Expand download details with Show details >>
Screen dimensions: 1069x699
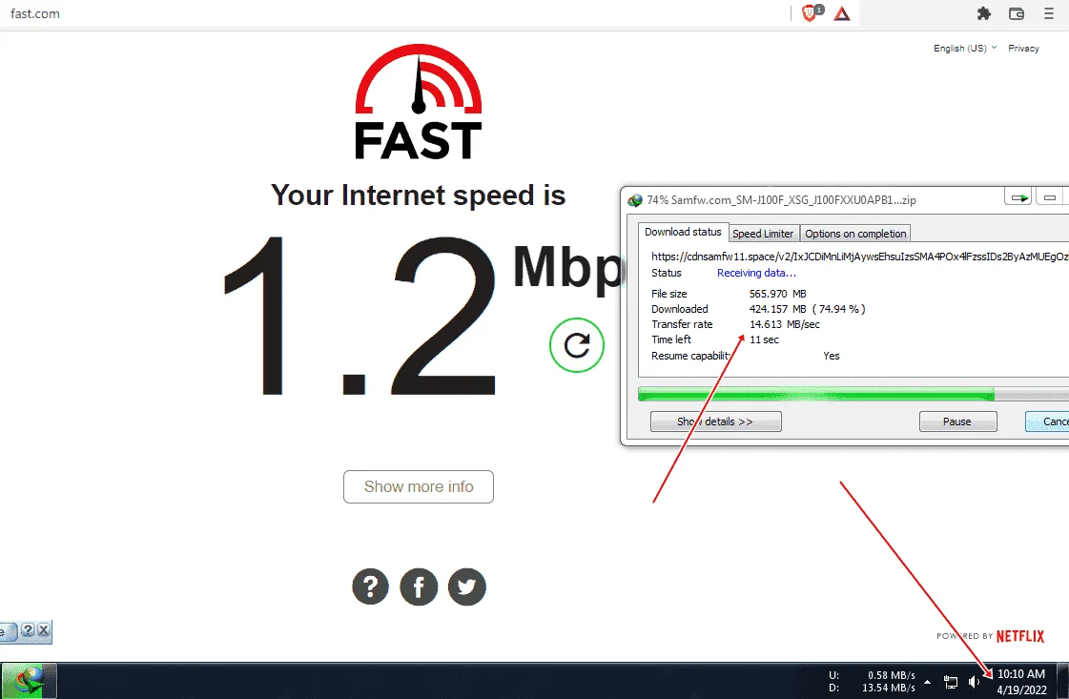tap(716, 421)
